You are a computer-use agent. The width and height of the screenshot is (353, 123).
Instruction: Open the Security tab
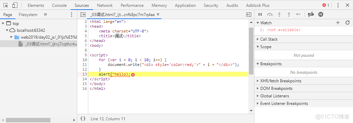pos(211,5)
